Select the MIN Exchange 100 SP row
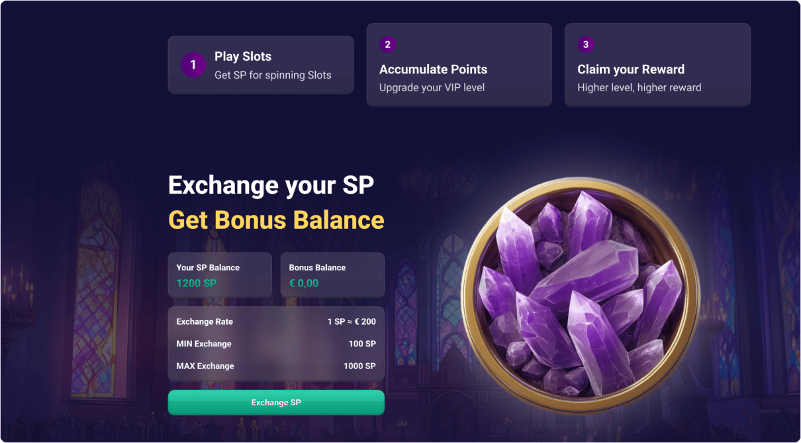The height and width of the screenshot is (443, 801). point(276,344)
